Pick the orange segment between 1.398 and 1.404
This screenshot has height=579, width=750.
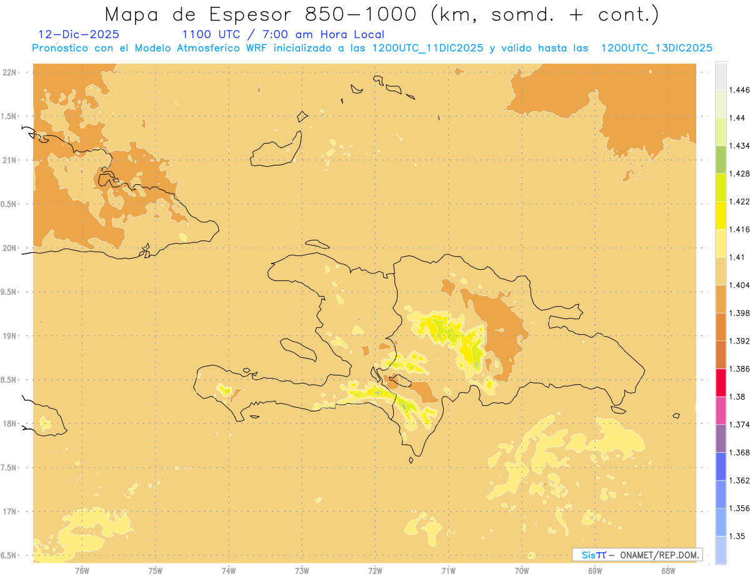721,299
